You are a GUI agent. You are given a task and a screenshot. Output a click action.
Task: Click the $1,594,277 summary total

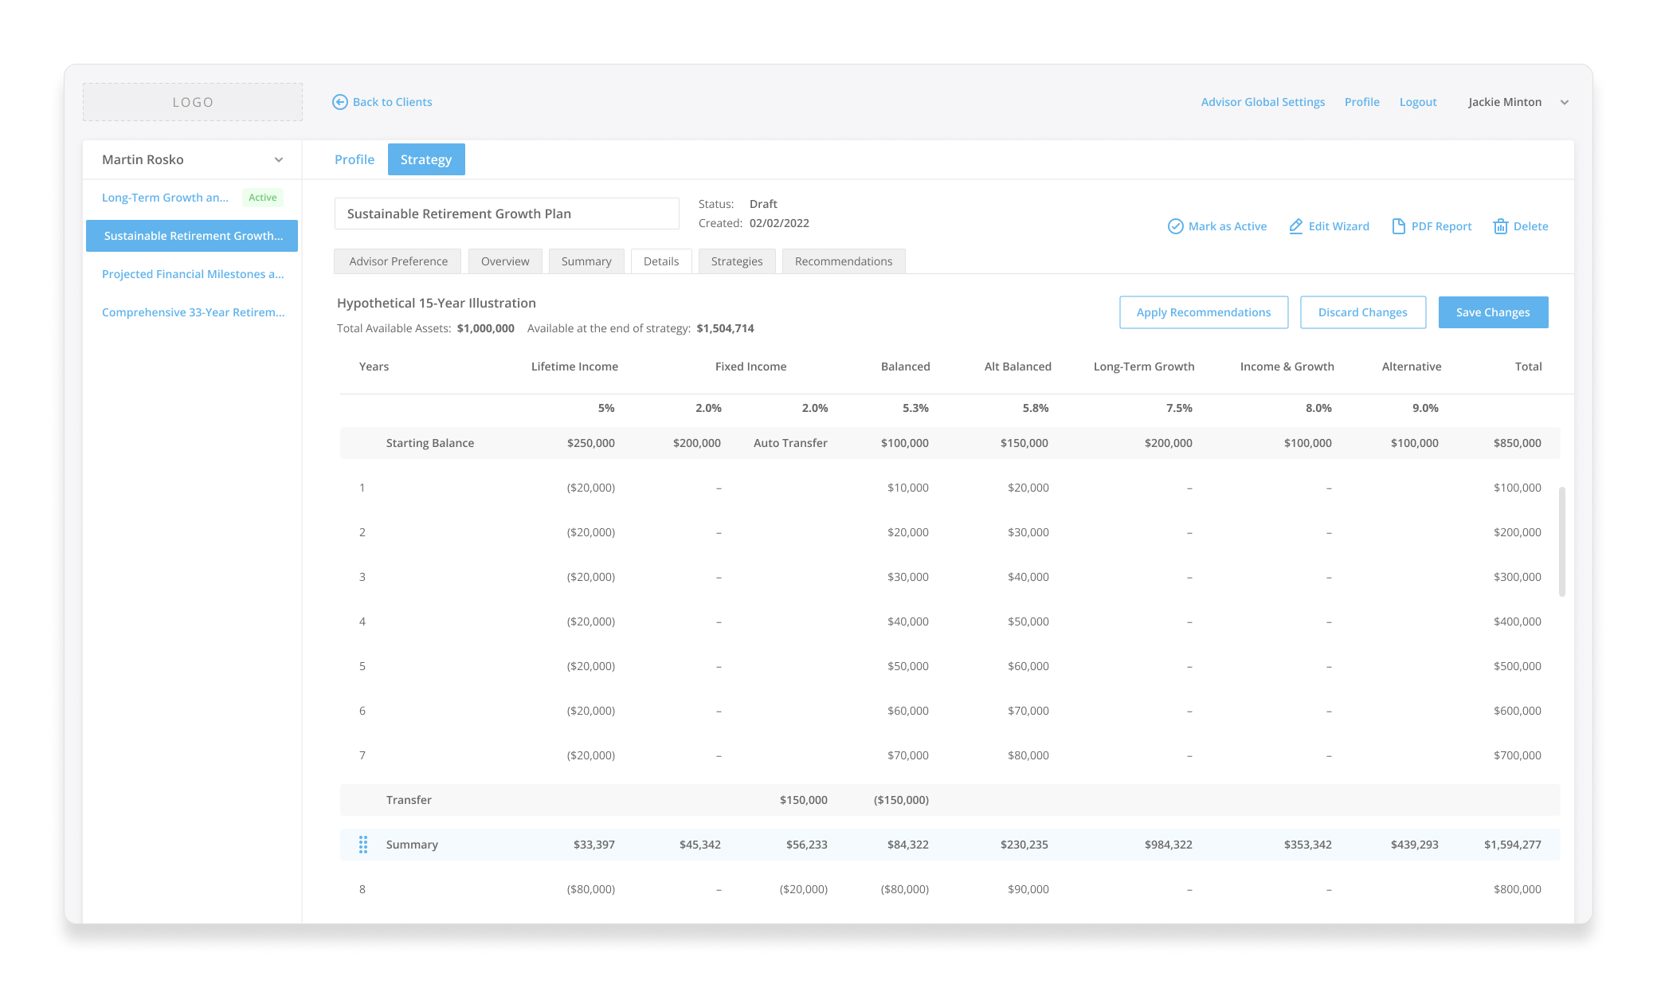pos(1513,845)
